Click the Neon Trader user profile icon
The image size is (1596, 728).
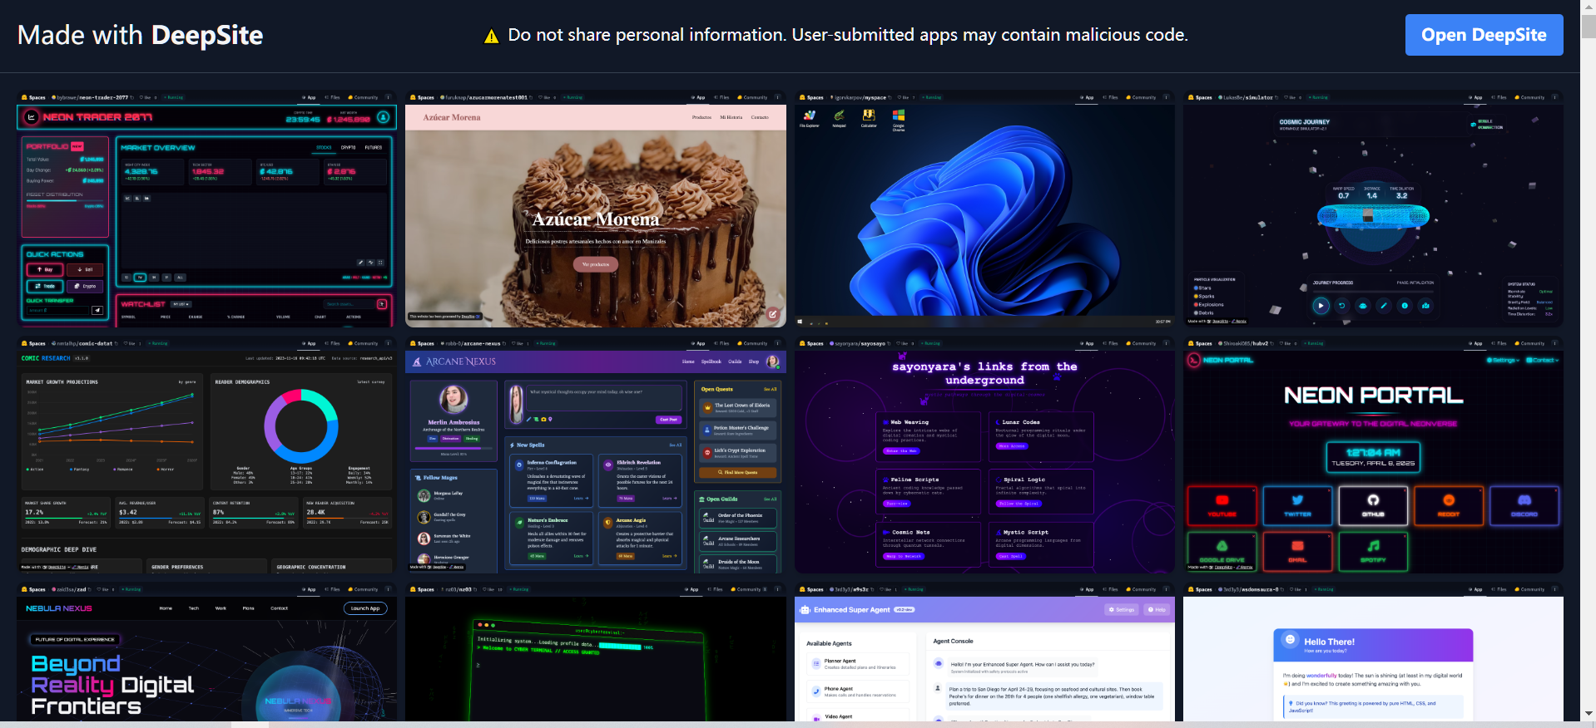[384, 117]
